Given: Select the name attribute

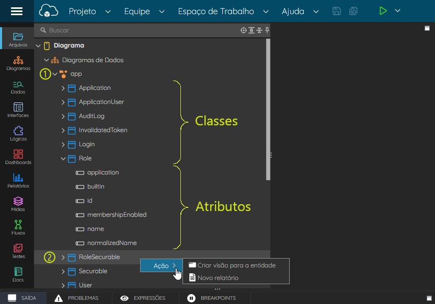Looking at the screenshot, I should [x=96, y=229].
